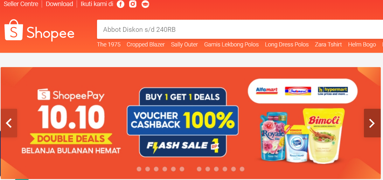Choose Cropped Blazer search suggestion
Image resolution: width=383 pixels, height=180 pixels.
146,45
